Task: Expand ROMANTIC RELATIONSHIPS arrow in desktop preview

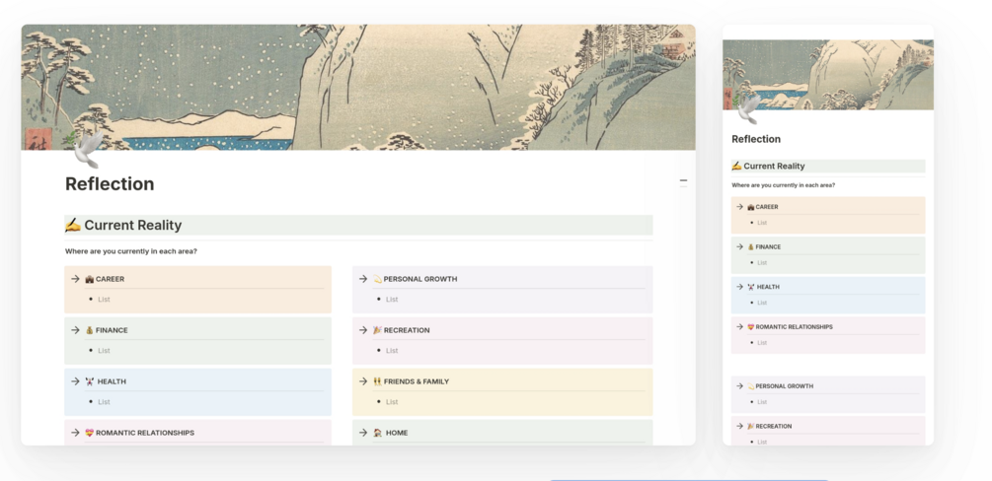Action: 75,433
